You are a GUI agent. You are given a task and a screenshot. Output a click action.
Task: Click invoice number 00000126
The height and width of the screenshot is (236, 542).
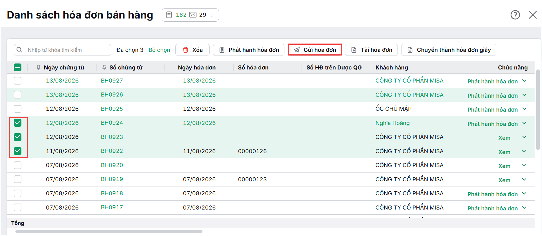tap(252, 151)
